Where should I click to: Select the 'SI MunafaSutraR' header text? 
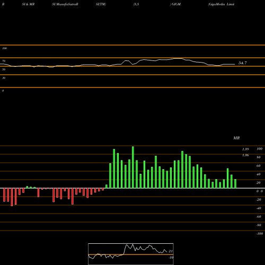(65, 4)
